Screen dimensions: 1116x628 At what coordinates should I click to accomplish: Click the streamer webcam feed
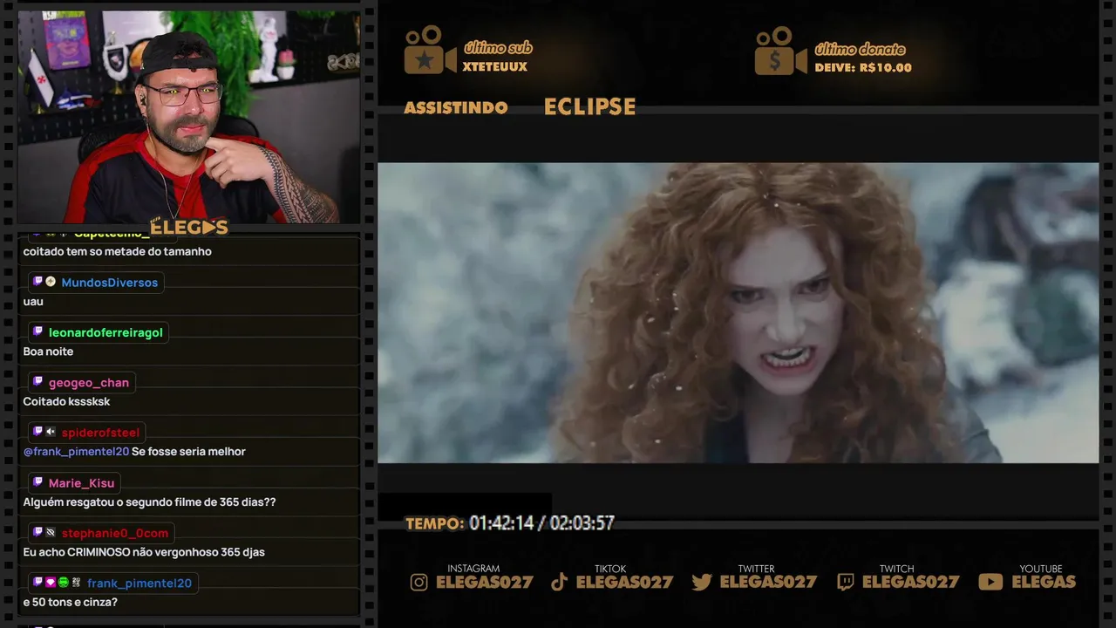point(188,117)
